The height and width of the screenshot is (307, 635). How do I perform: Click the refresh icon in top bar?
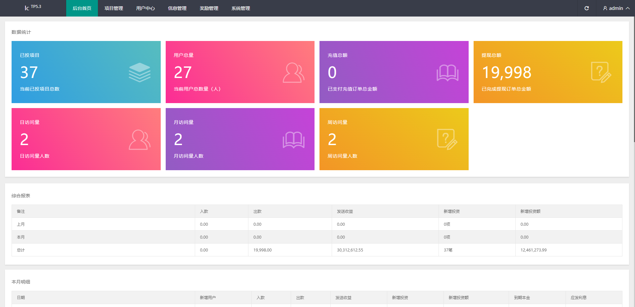click(586, 8)
